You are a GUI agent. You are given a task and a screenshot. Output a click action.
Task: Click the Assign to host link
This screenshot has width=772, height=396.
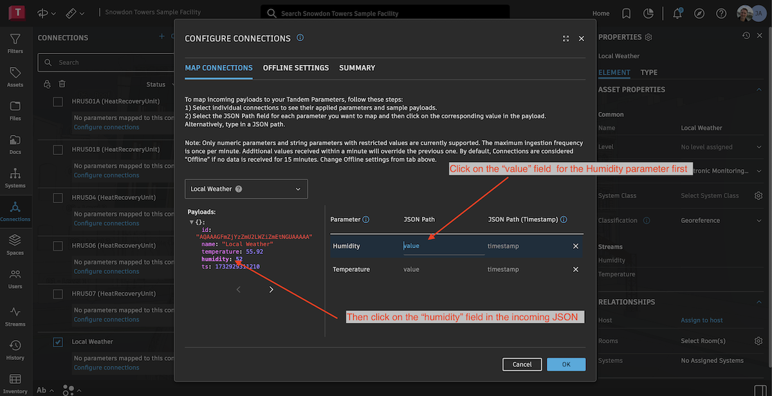[702, 320]
